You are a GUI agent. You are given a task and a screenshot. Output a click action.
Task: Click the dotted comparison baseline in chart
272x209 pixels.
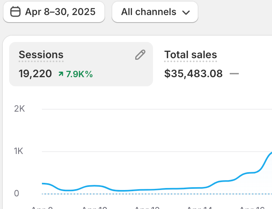(x=157, y=194)
